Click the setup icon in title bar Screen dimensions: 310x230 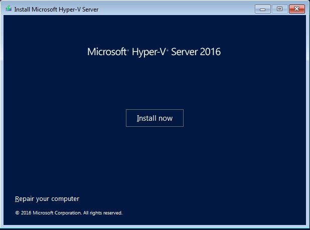pyautogui.click(x=9, y=9)
